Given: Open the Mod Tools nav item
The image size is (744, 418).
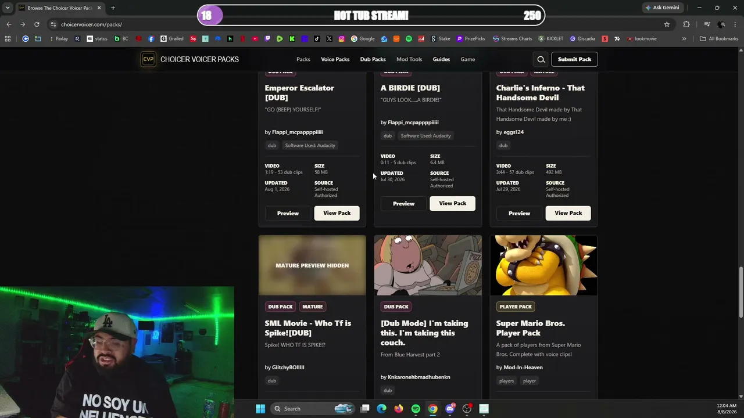Looking at the screenshot, I should click(409, 59).
